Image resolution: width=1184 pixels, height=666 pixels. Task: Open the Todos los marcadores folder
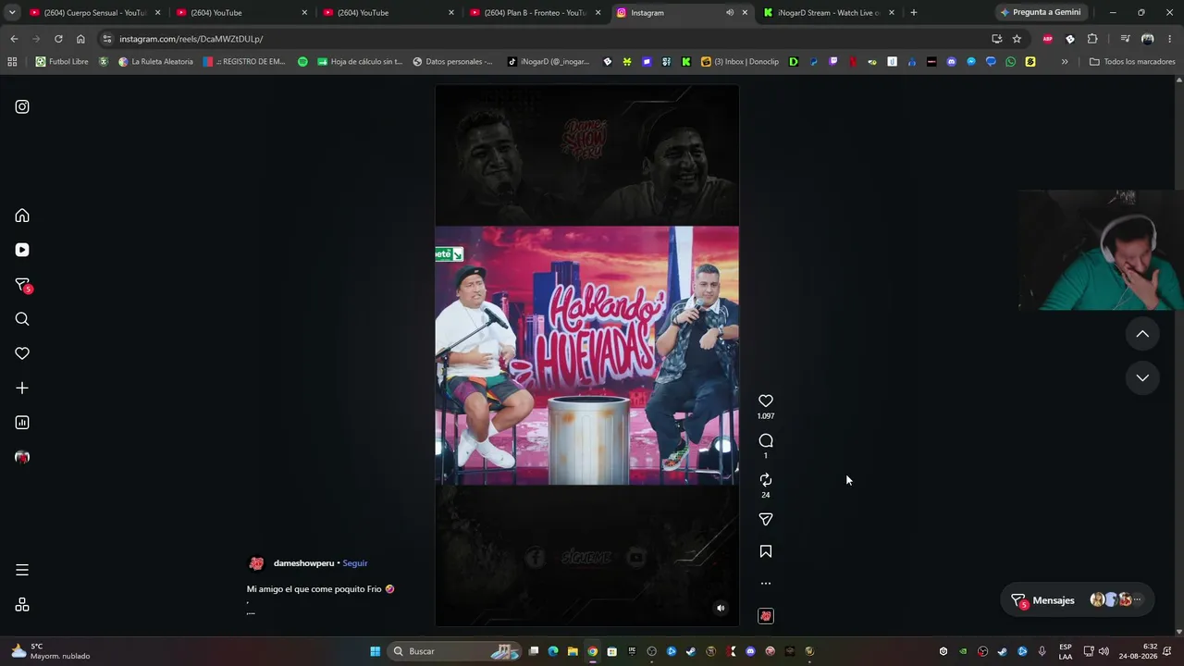(1132, 62)
